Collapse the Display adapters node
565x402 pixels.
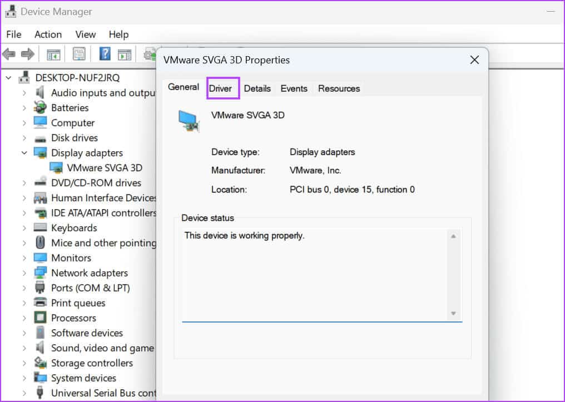click(x=24, y=153)
